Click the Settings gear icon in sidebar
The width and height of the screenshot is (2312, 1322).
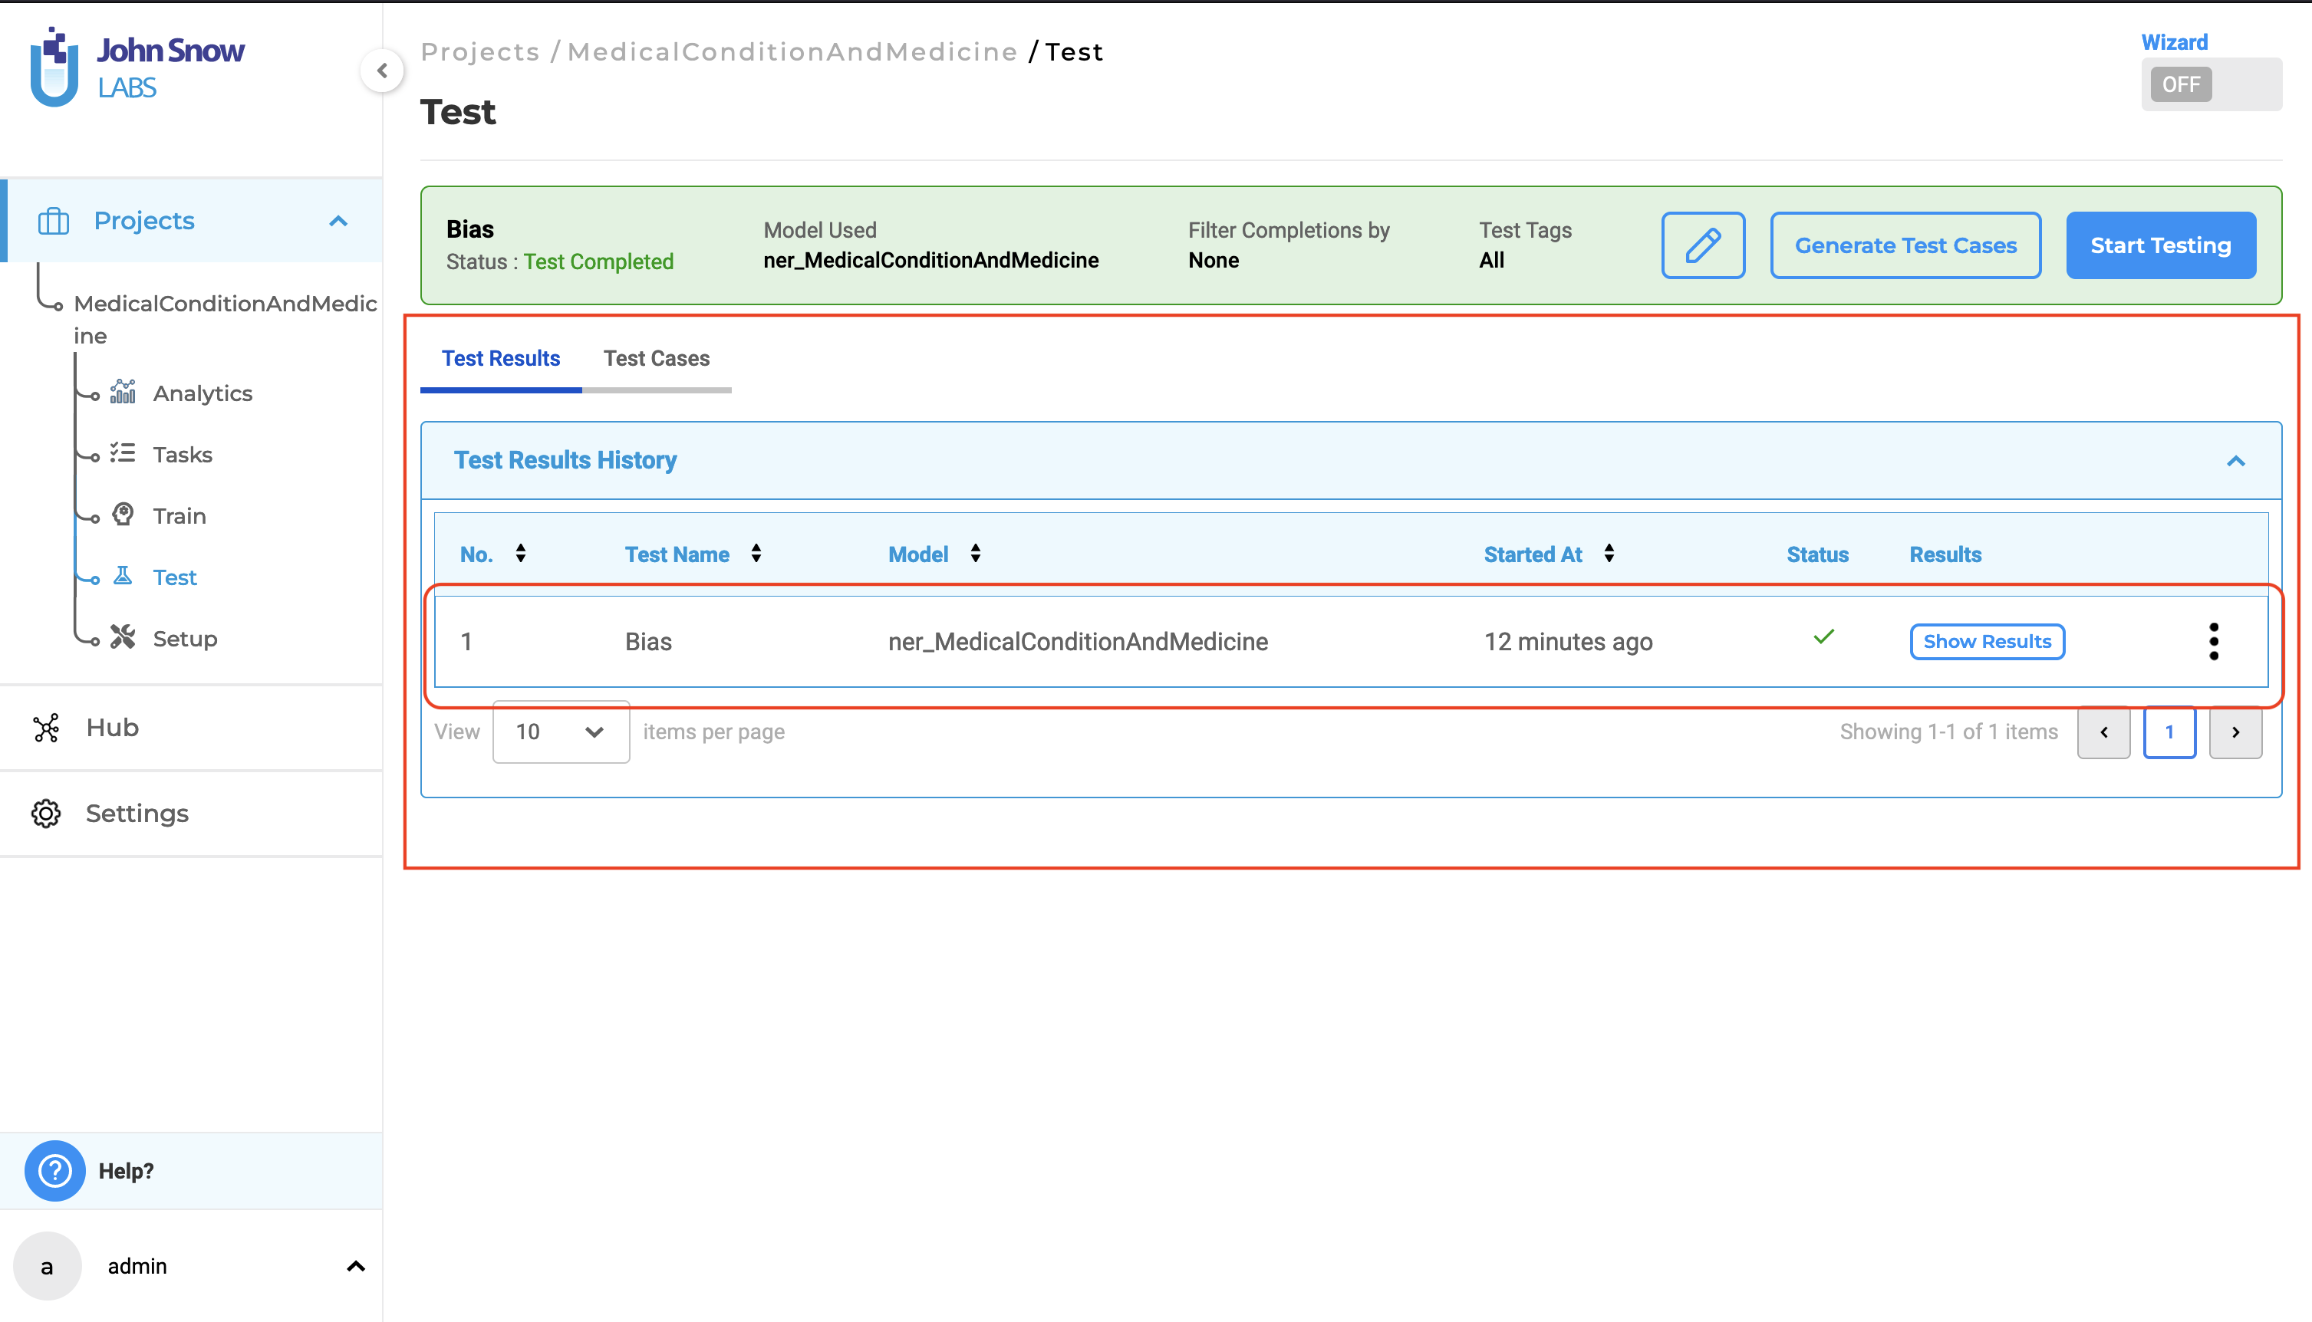pyautogui.click(x=46, y=813)
